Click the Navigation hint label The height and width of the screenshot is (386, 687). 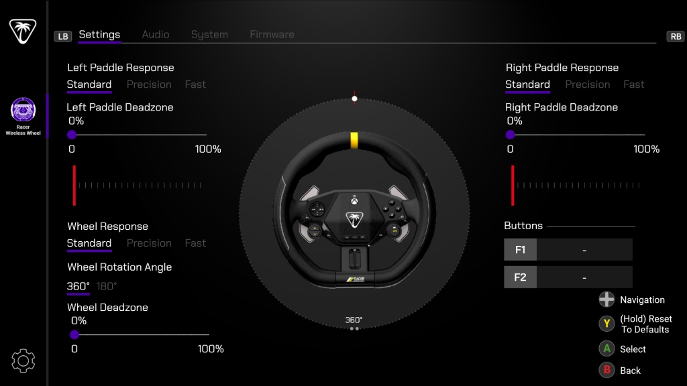click(x=642, y=300)
